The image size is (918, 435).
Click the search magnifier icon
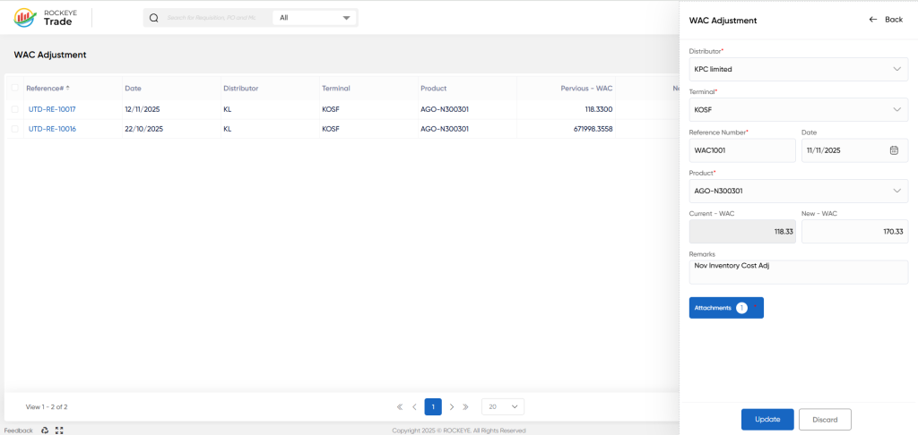pyautogui.click(x=154, y=18)
